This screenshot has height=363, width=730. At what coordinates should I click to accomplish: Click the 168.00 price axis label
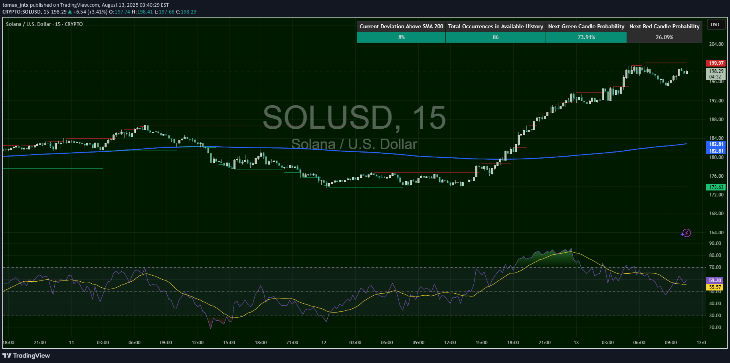pyautogui.click(x=716, y=214)
